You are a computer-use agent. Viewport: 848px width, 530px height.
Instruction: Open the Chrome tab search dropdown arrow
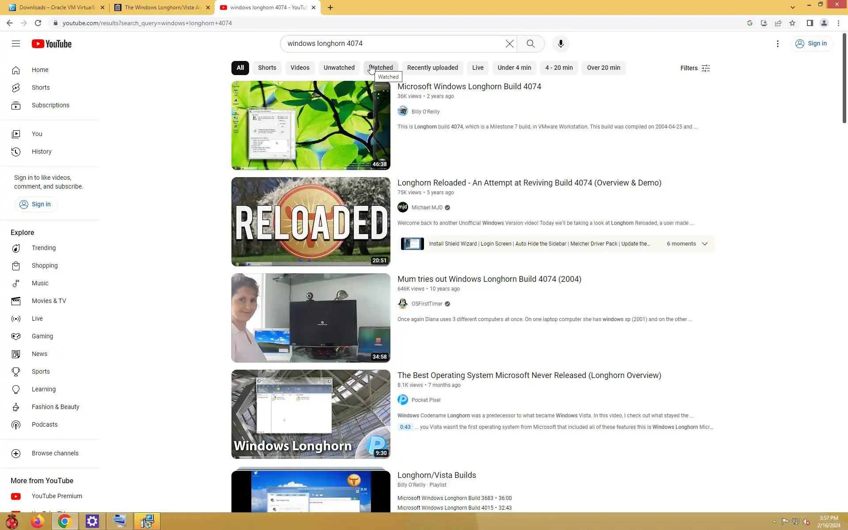point(792,8)
